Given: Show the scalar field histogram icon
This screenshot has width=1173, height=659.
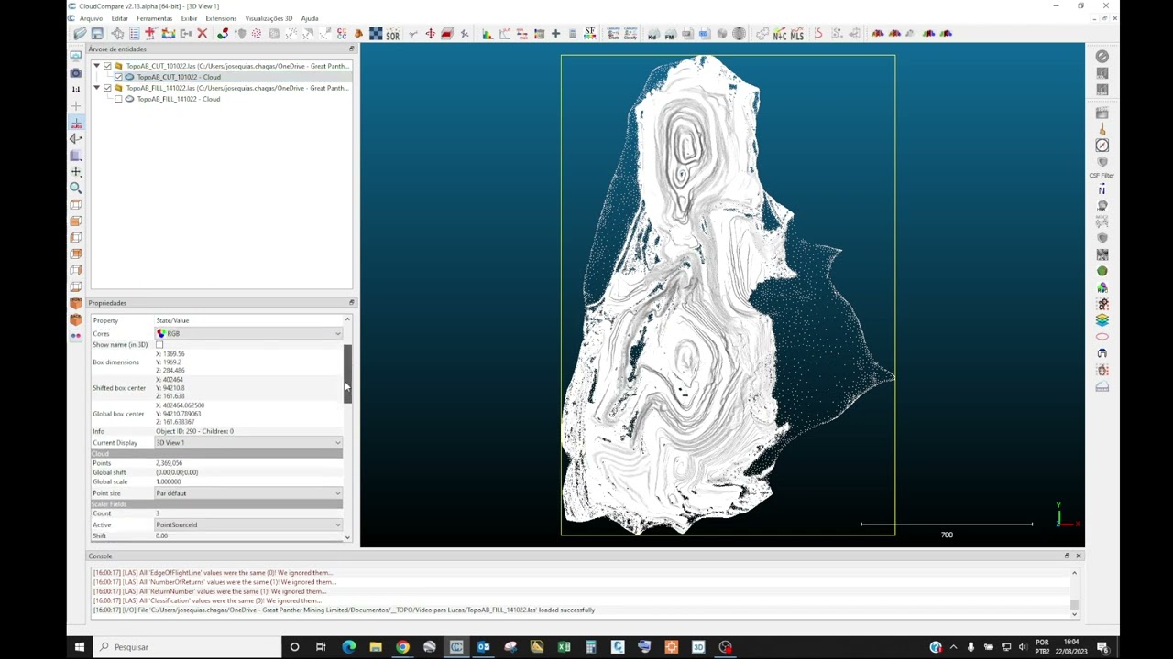Looking at the screenshot, I should [488, 34].
